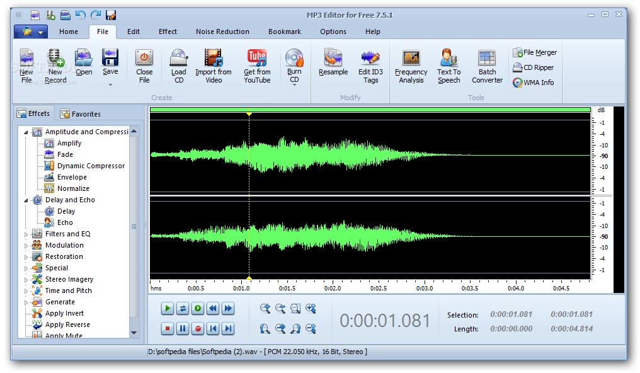Open the Edit ribbon tab

point(134,32)
